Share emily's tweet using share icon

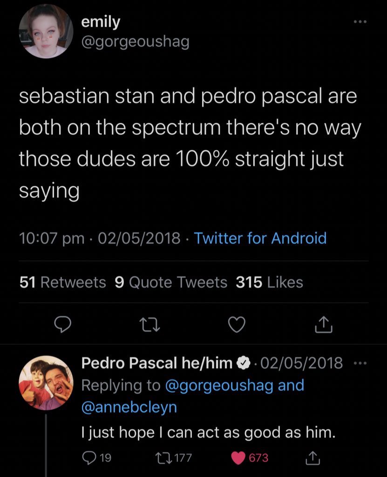(x=324, y=325)
